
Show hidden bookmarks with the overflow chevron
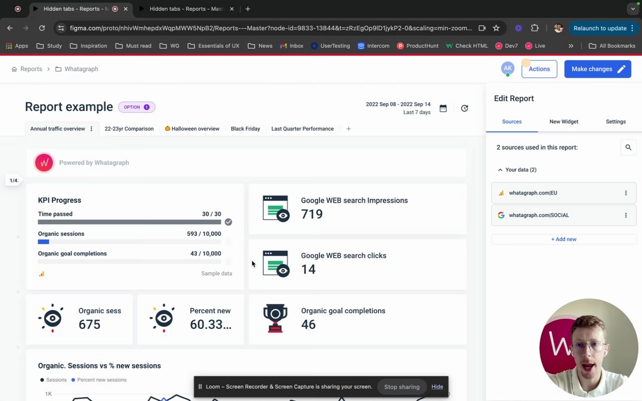point(571,46)
